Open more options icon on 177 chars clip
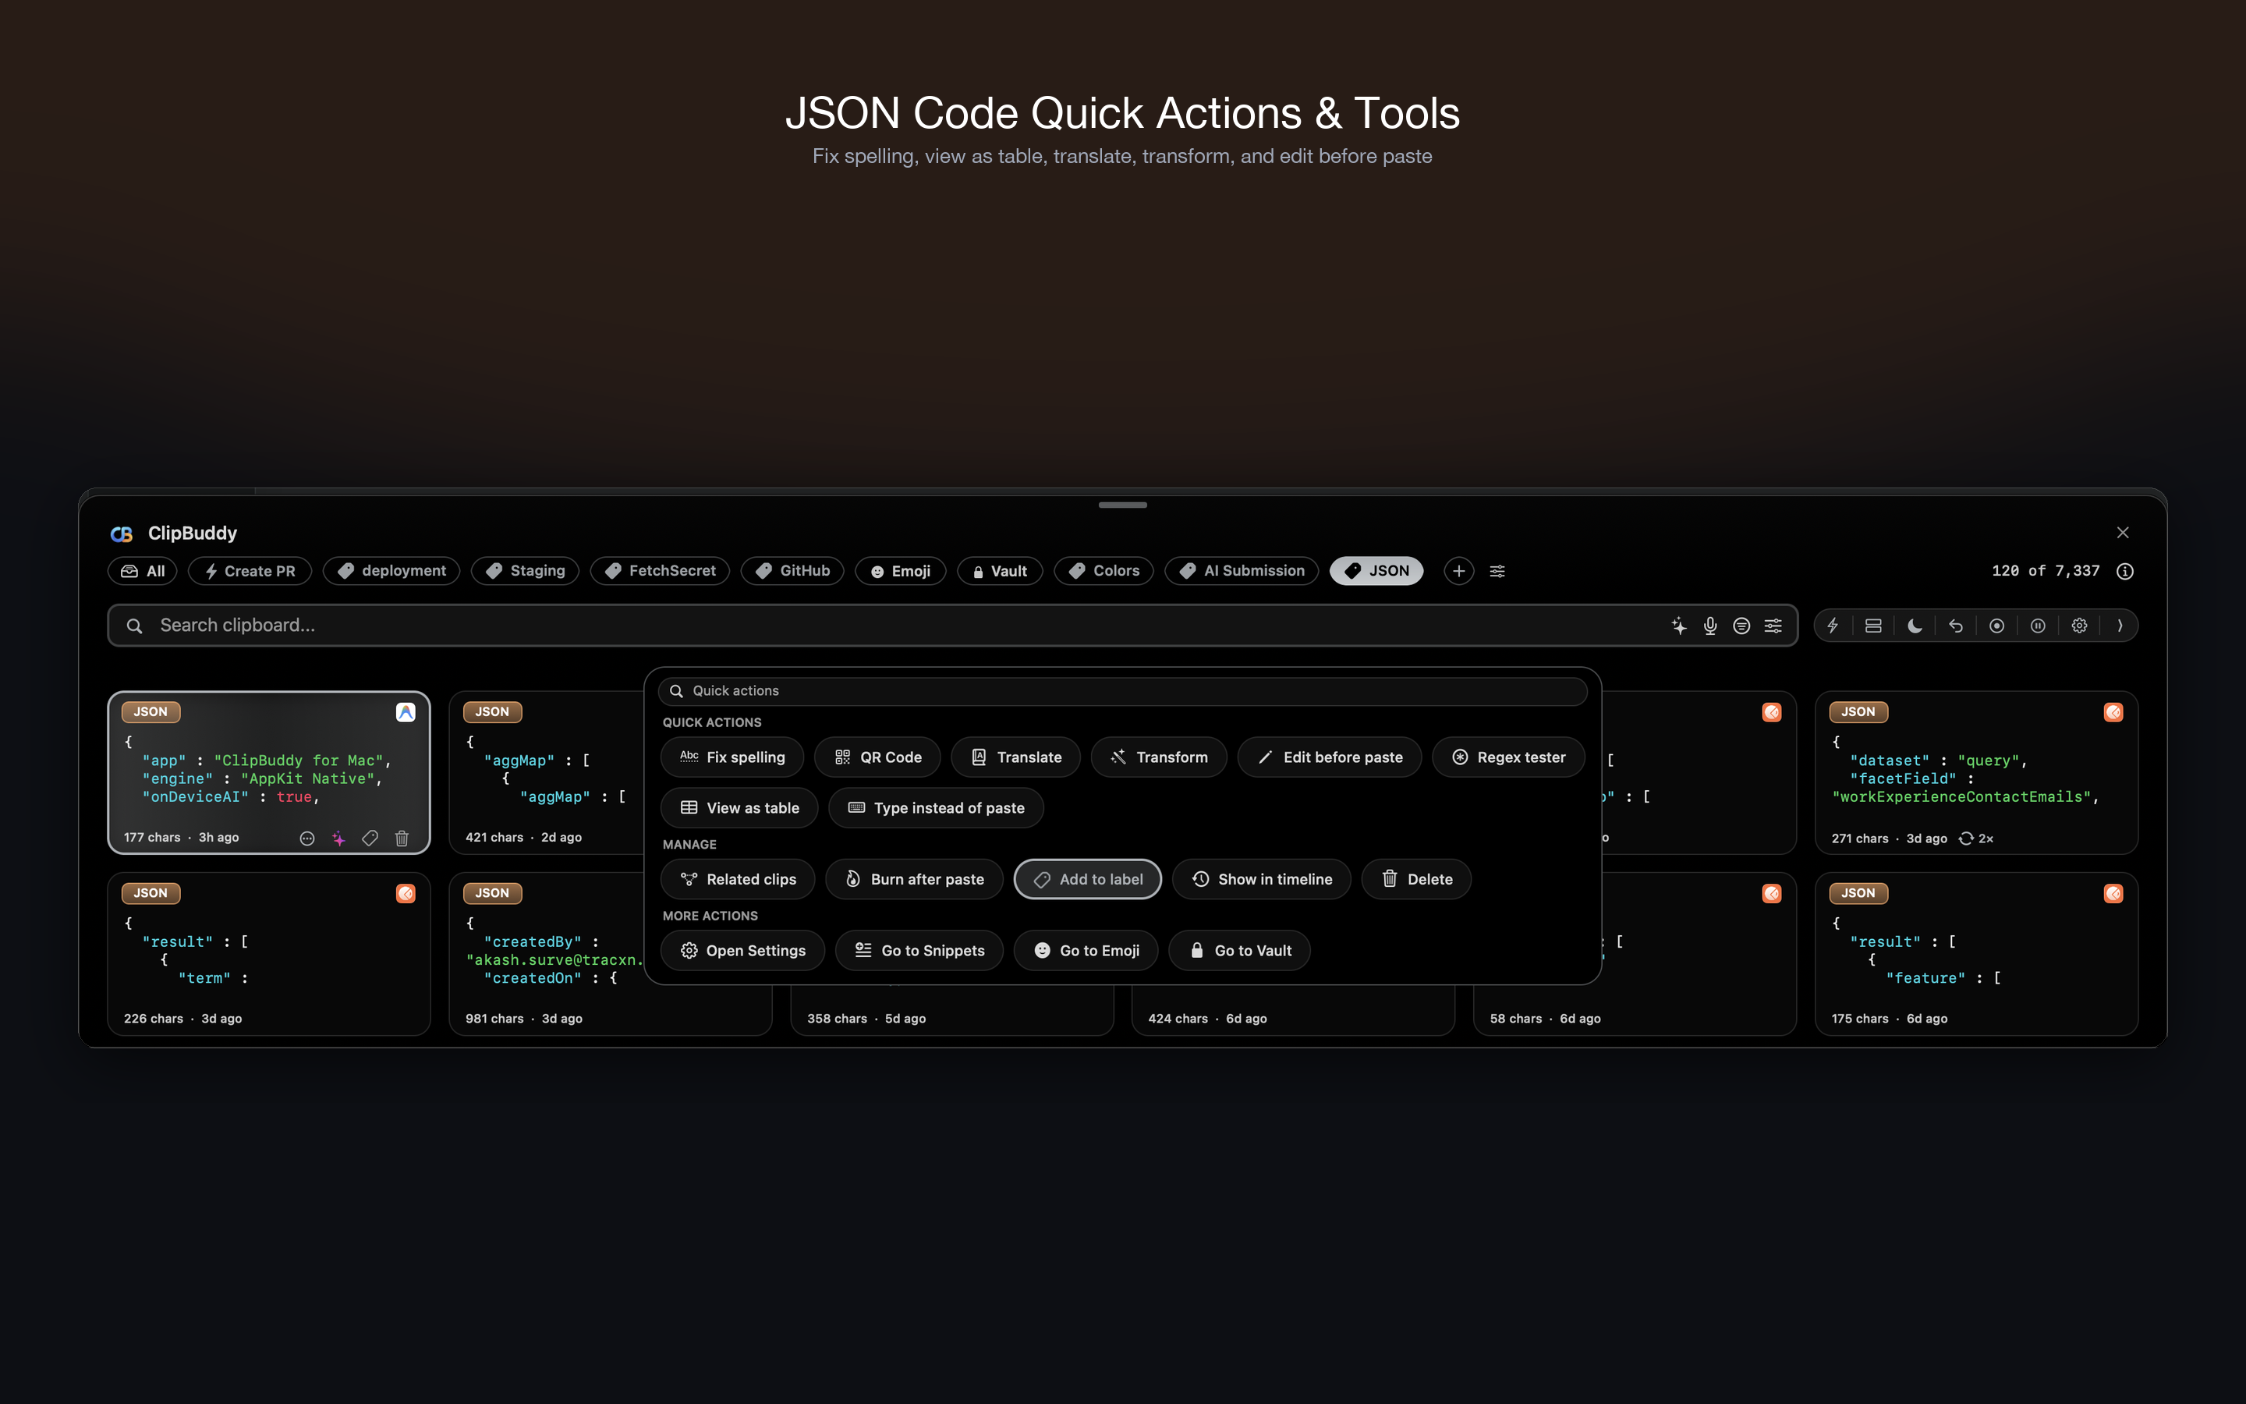Screen dimensions: 2246x1404 [x=307, y=838]
